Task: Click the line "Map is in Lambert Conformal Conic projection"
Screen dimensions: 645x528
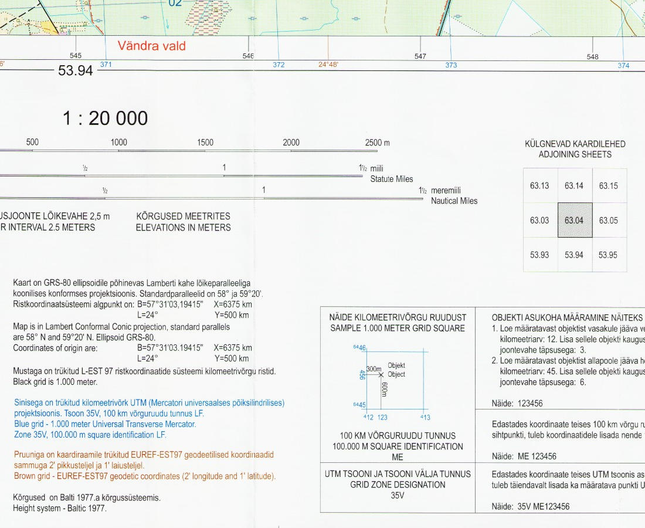Action: click(x=121, y=327)
